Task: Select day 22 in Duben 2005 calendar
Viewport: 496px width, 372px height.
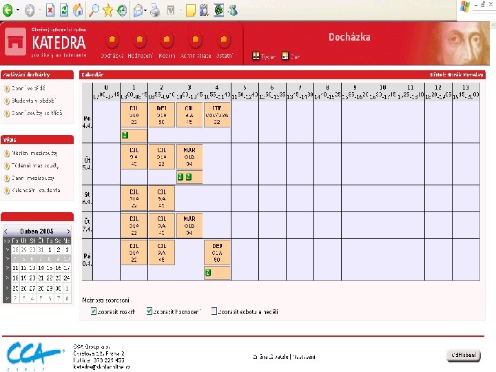Action: click(x=50, y=278)
